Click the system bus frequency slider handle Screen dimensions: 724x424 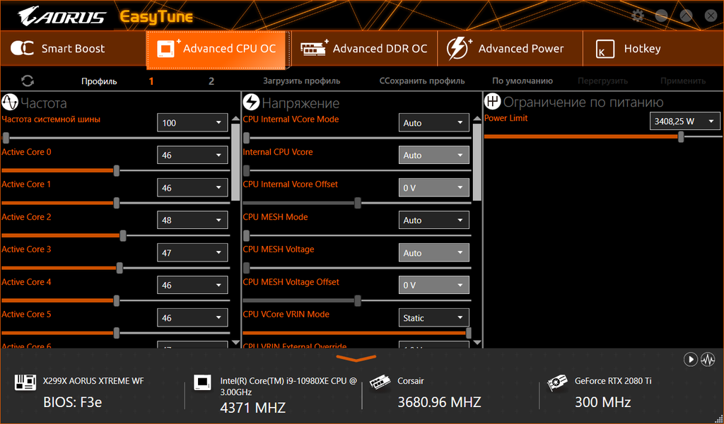click(x=6, y=138)
